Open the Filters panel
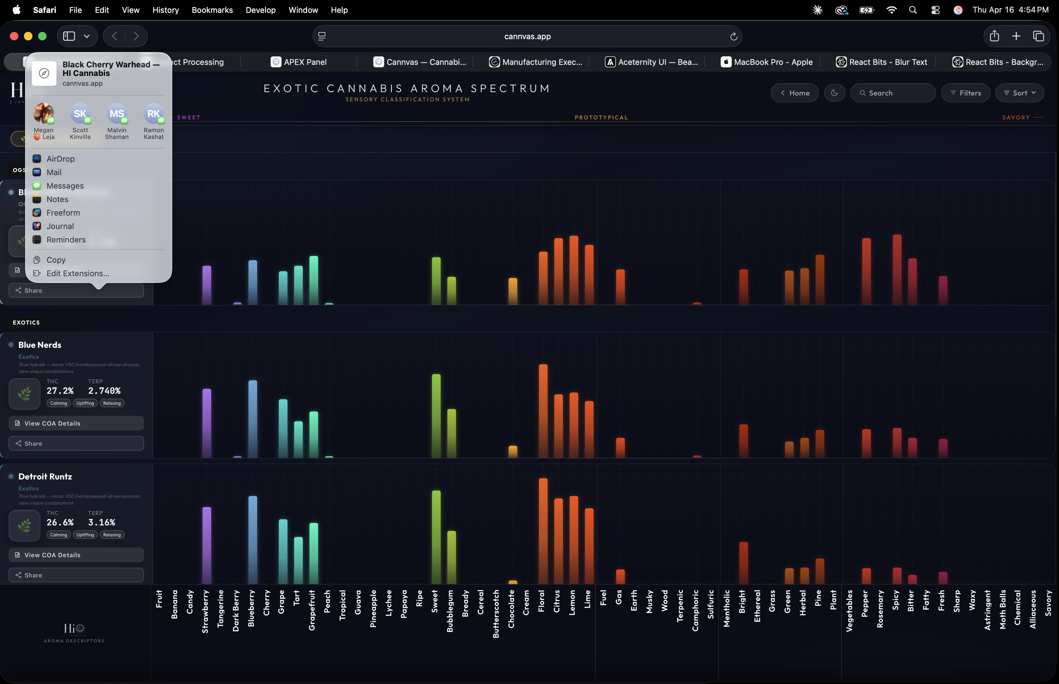1059x684 pixels. pyautogui.click(x=965, y=93)
